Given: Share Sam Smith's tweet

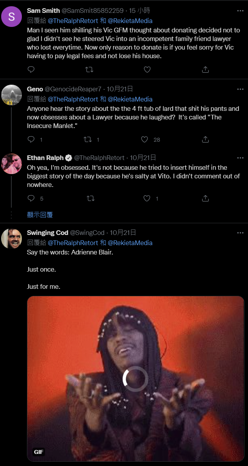Looking at the screenshot, I should pyautogui.click(x=205, y=69).
